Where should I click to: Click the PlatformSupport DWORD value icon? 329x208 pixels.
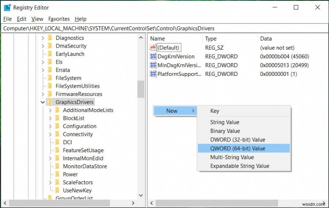tap(153, 74)
